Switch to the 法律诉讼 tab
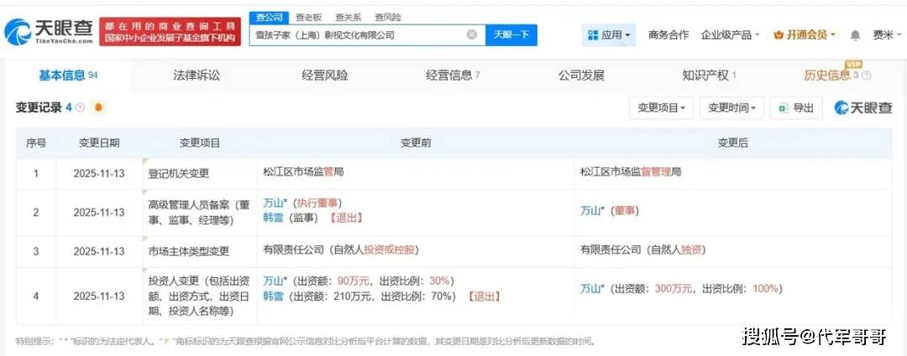Viewport: 907px width, 356px height. tap(196, 75)
